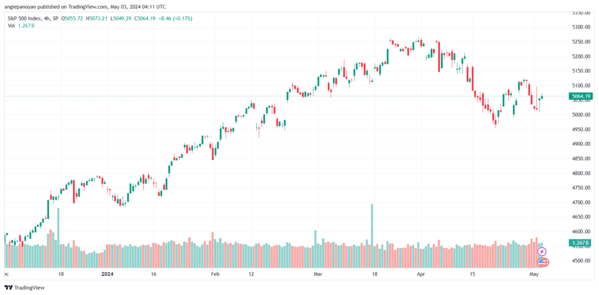This screenshot has height=295, width=599.
Task: Select the Vol indicator label
Action: click(x=12, y=25)
